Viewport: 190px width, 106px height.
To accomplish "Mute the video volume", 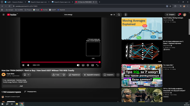I will [x=28, y=65].
